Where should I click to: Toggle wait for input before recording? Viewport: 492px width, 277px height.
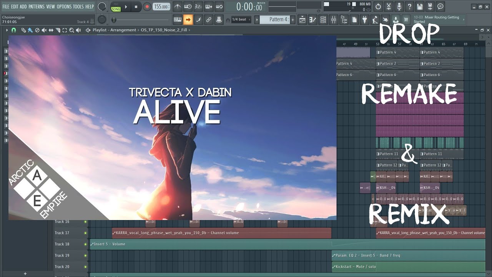188,7
